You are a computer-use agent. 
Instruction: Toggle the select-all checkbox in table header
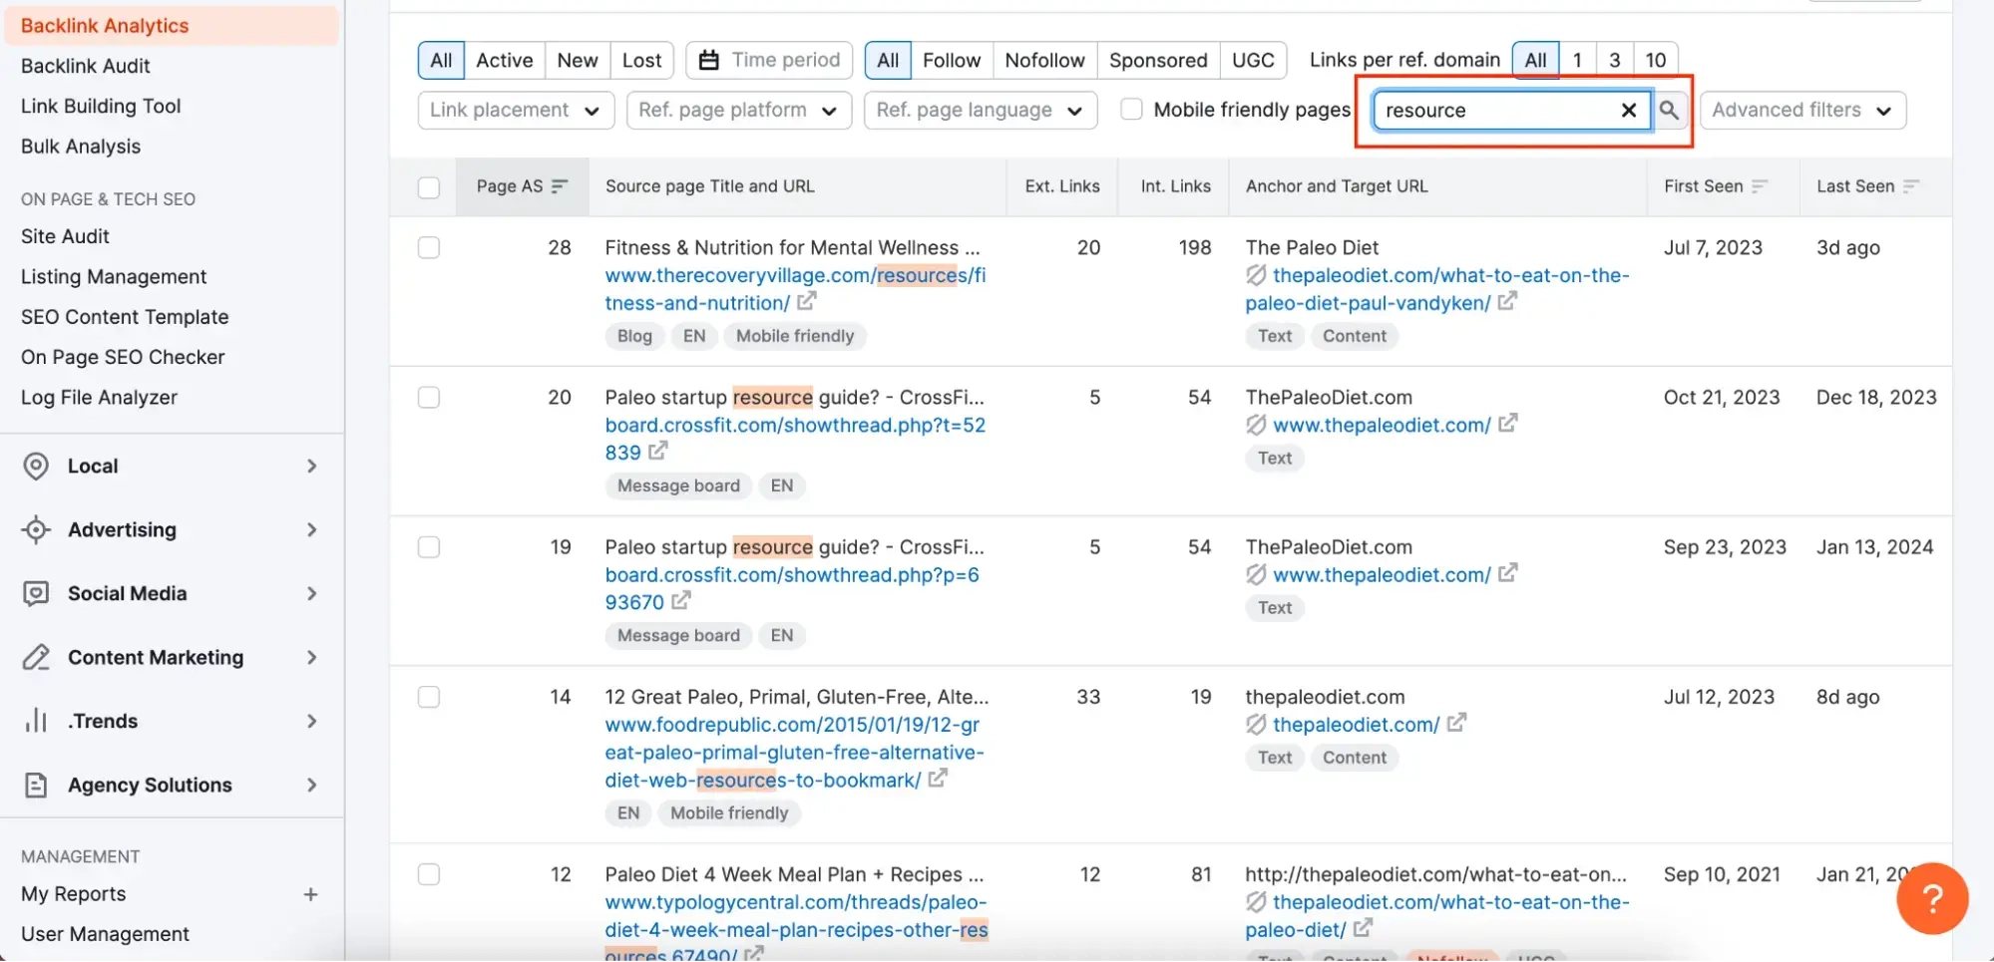(429, 187)
